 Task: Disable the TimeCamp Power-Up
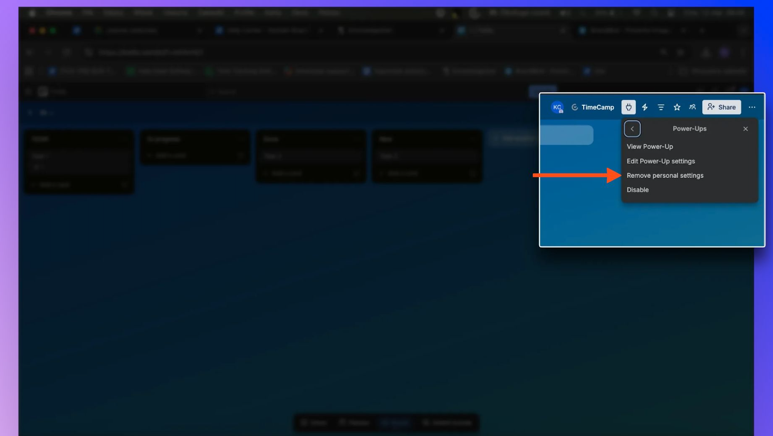click(637, 189)
